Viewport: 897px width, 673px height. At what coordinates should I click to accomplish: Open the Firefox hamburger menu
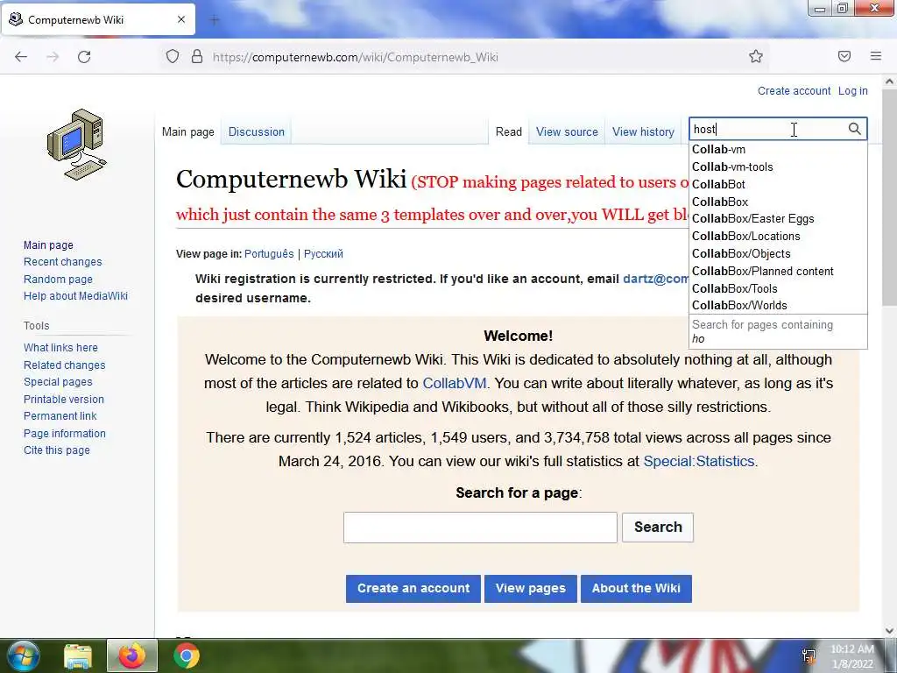point(876,56)
